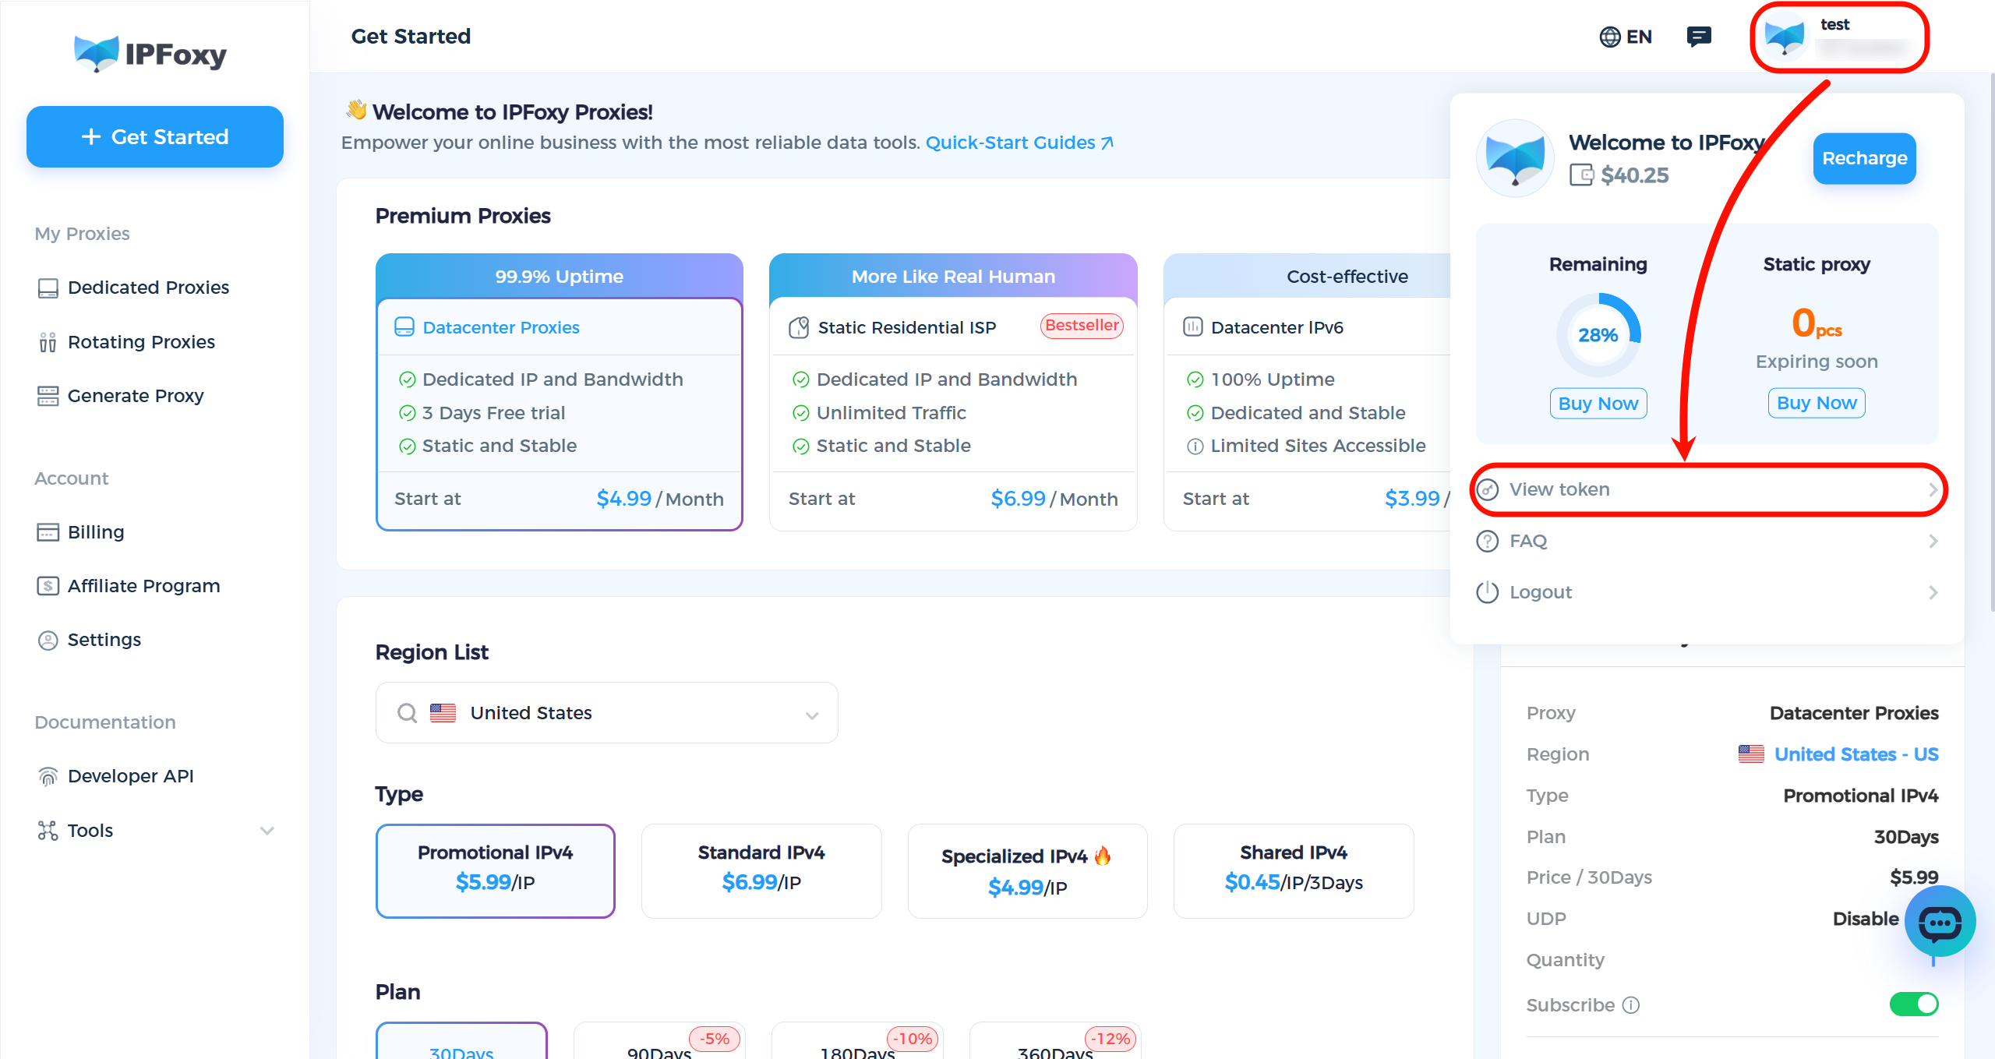Image resolution: width=1995 pixels, height=1059 pixels.
Task: Click the Subscribe info icon
Action: coord(1631,1005)
